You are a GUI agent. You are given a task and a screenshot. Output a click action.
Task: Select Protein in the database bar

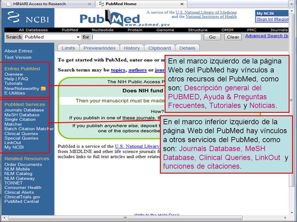coord(135,30)
